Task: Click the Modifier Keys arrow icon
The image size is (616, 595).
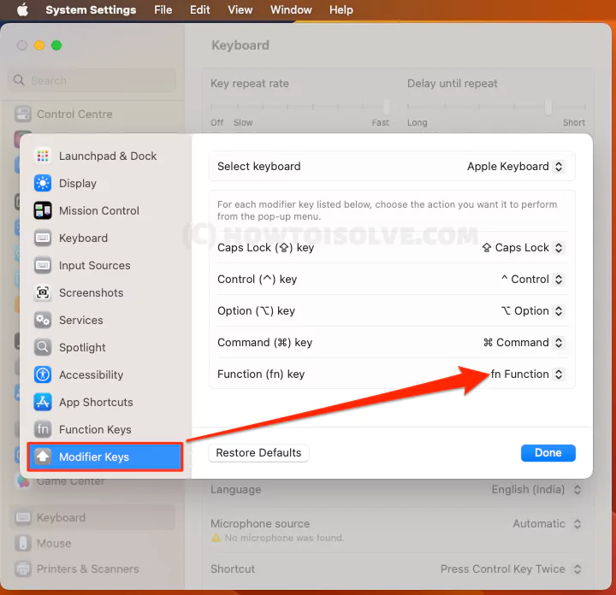Action: click(x=43, y=457)
